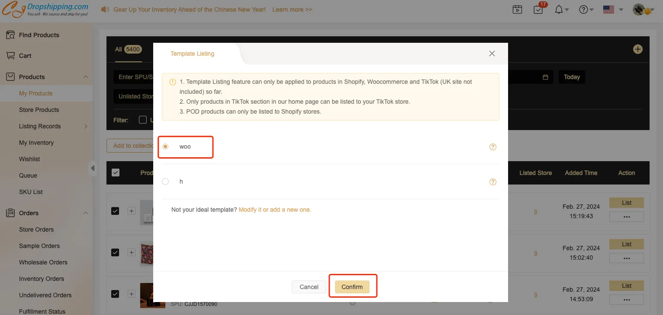Click the help icon beside h template
Screen dimensions: 663x315
tap(492, 182)
